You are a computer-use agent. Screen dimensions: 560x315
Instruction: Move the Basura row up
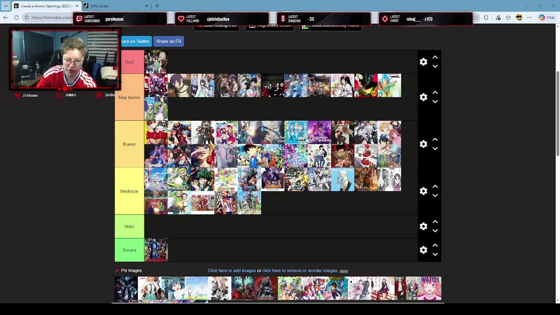point(435,245)
